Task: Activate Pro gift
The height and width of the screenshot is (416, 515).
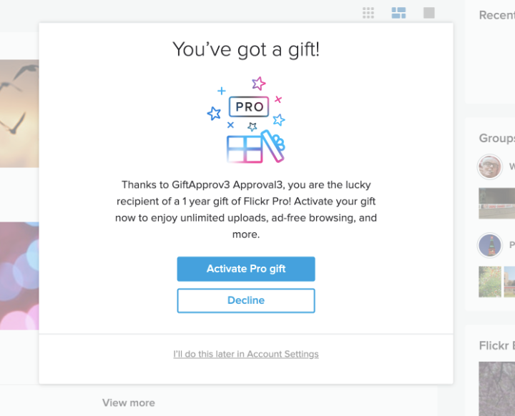Action: [x=246, y=269]
